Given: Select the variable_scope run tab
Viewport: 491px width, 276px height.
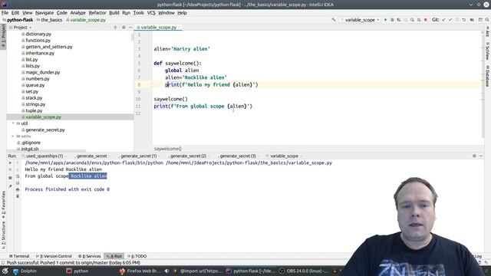Looking at the screenshot, I should click(x=284, y=156).
